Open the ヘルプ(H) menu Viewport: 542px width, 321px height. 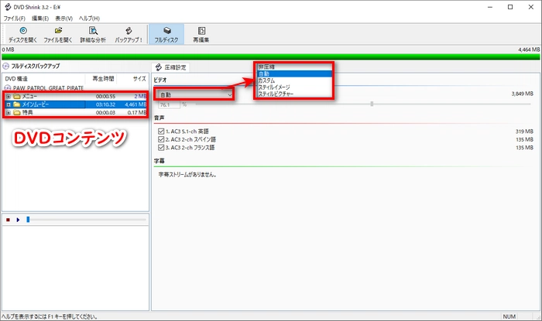coord(89,19)
